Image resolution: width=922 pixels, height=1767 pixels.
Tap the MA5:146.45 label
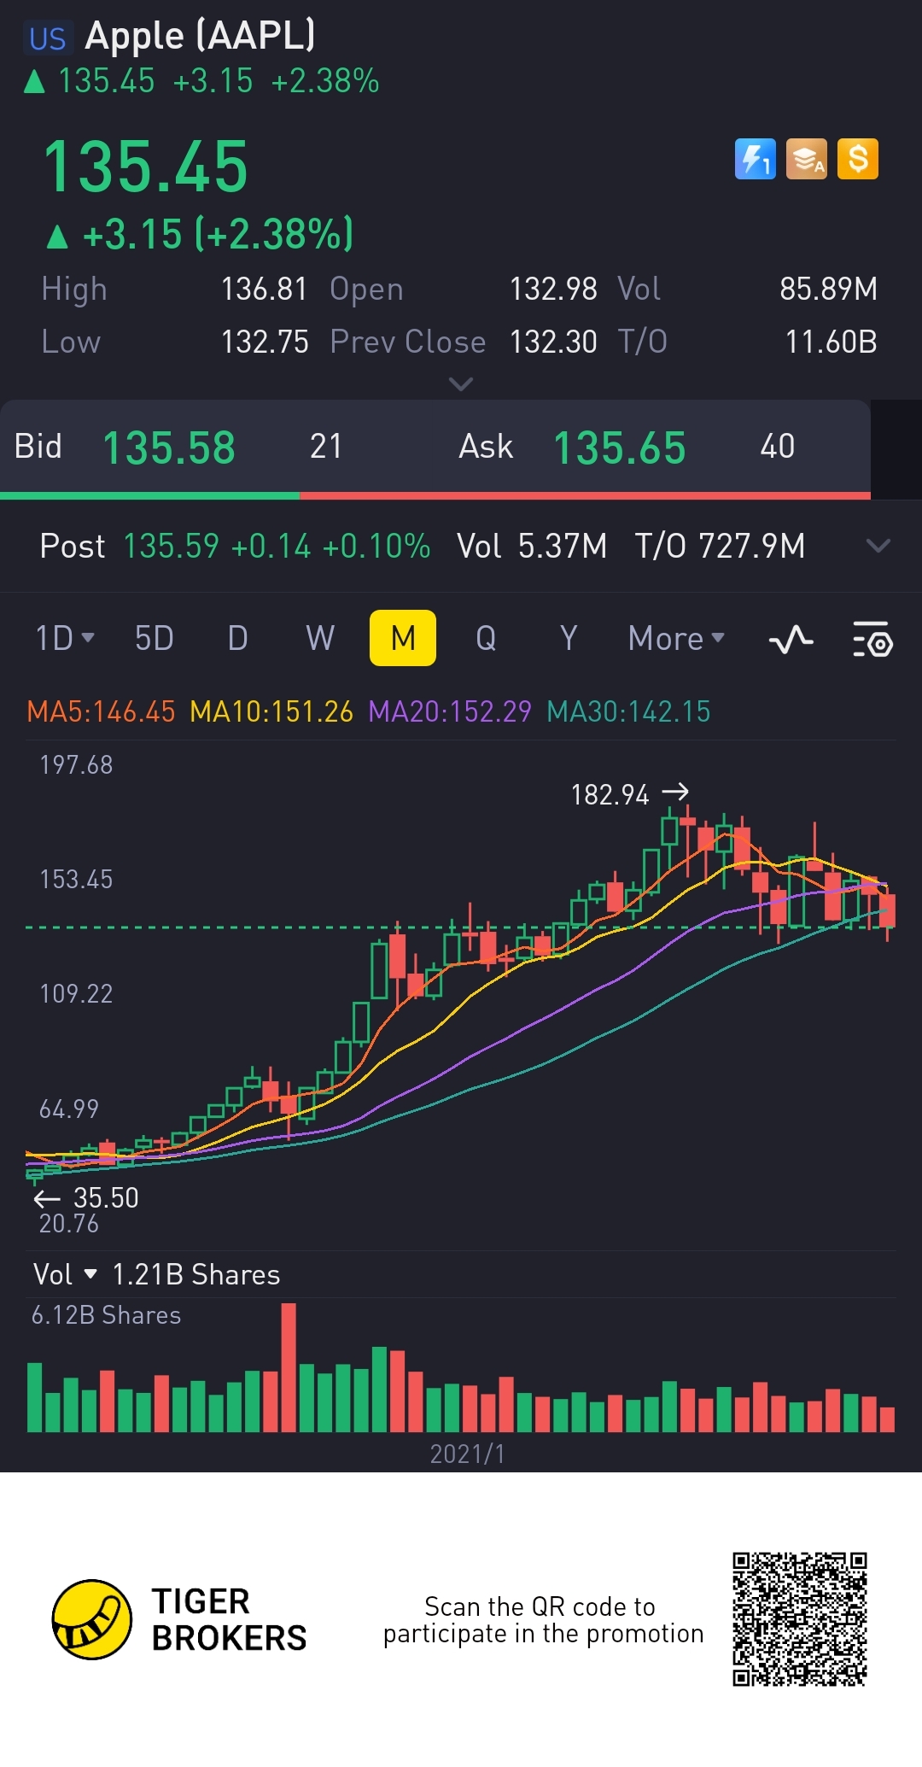point(101,711)
